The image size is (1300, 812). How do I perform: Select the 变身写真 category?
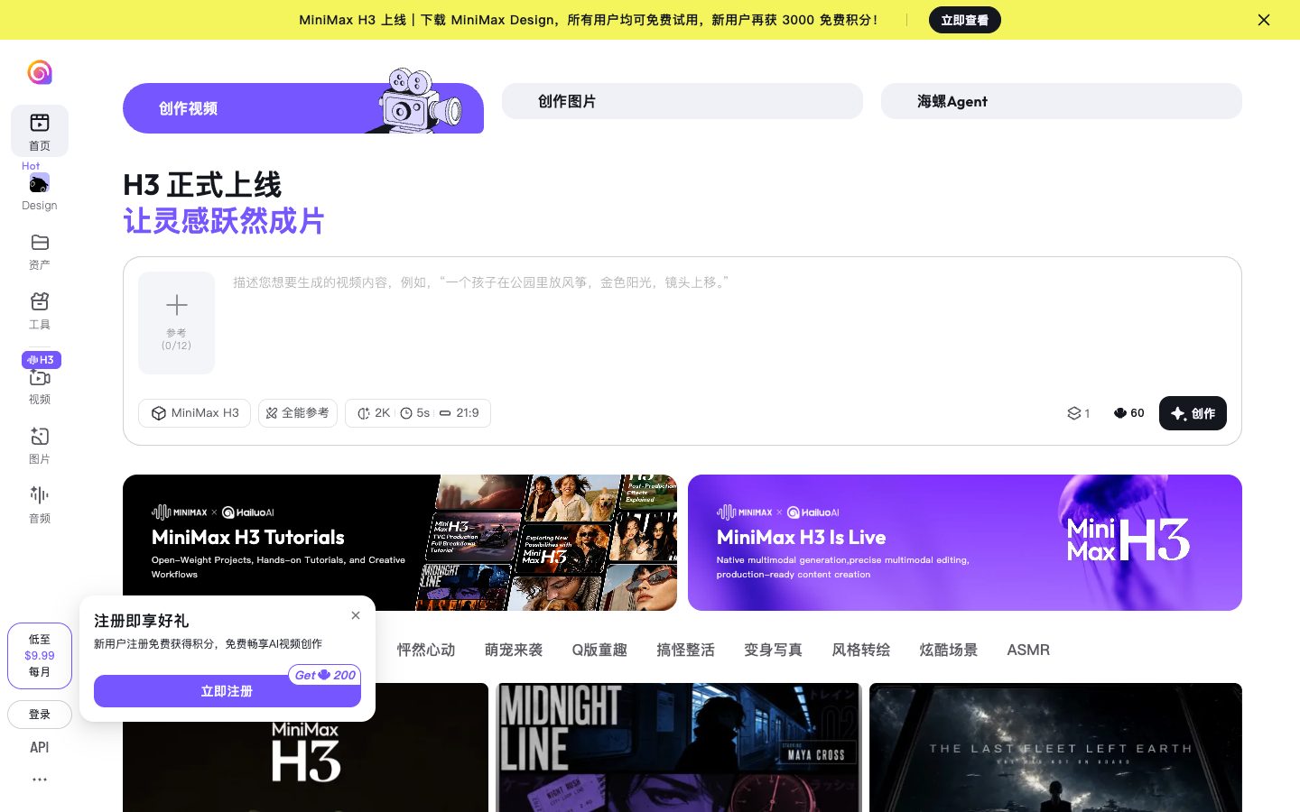point(773,650)
